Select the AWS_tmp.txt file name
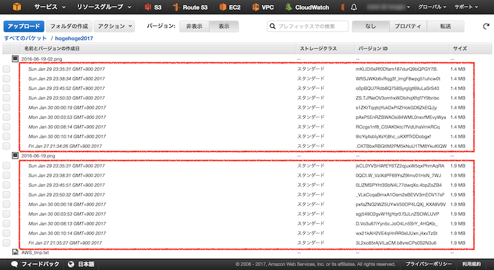Viewport: 494px width, 270px height. click(35, 252)
